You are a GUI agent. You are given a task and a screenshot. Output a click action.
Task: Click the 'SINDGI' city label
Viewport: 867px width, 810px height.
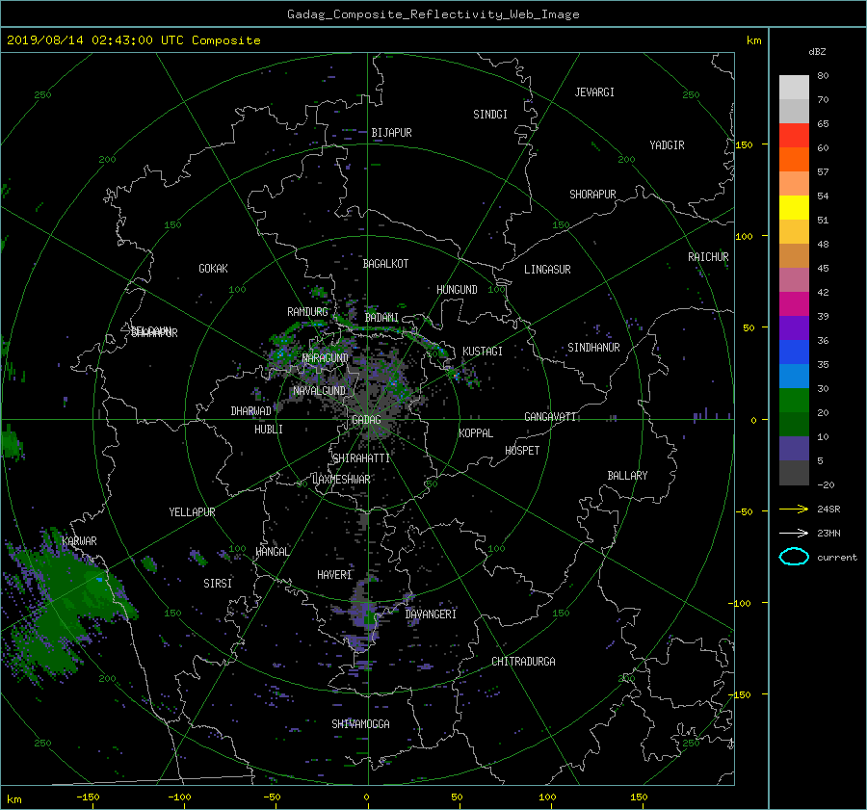coord(490,115)
